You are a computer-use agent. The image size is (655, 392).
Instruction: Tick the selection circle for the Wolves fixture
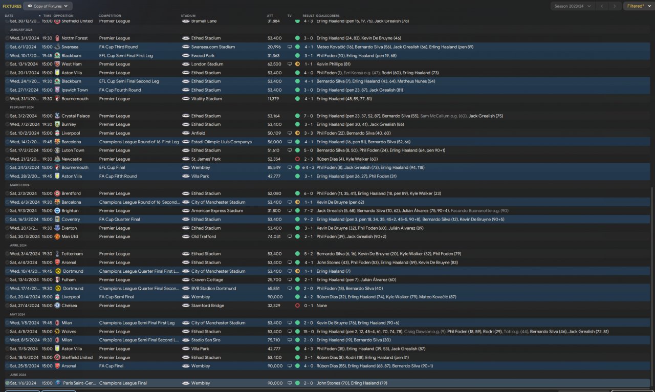click(7, 332)
